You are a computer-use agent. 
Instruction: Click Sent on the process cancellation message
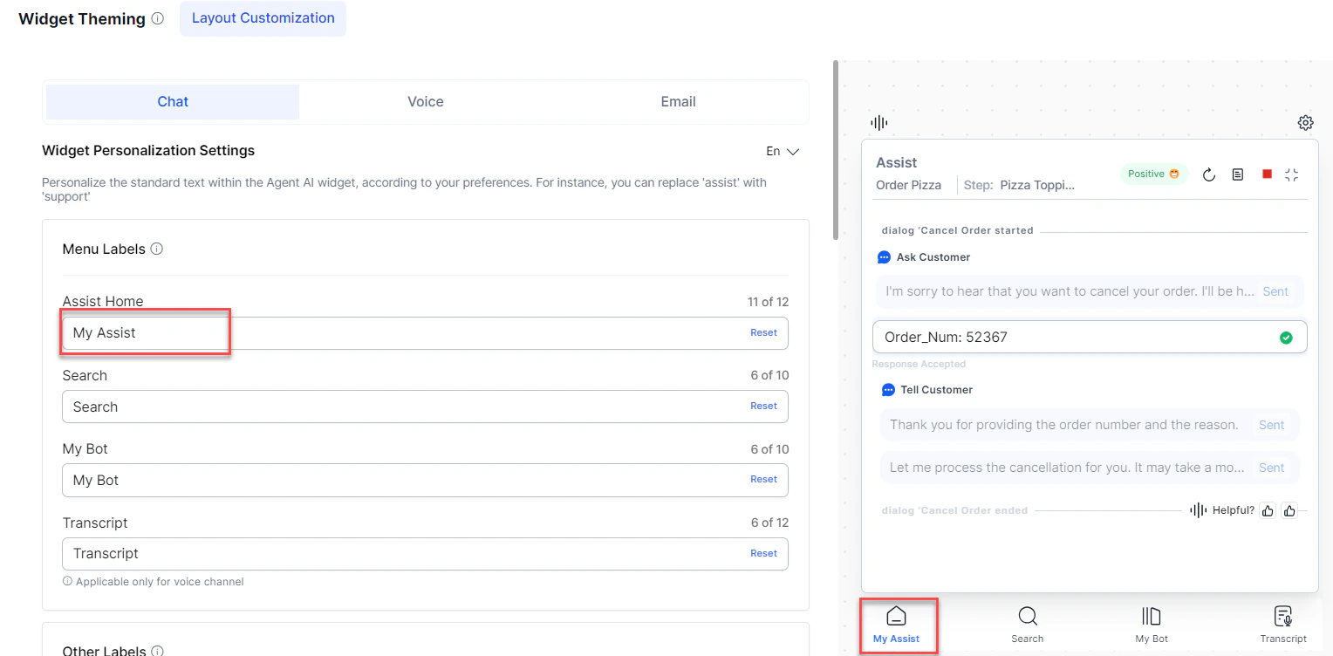(1271, 468)
